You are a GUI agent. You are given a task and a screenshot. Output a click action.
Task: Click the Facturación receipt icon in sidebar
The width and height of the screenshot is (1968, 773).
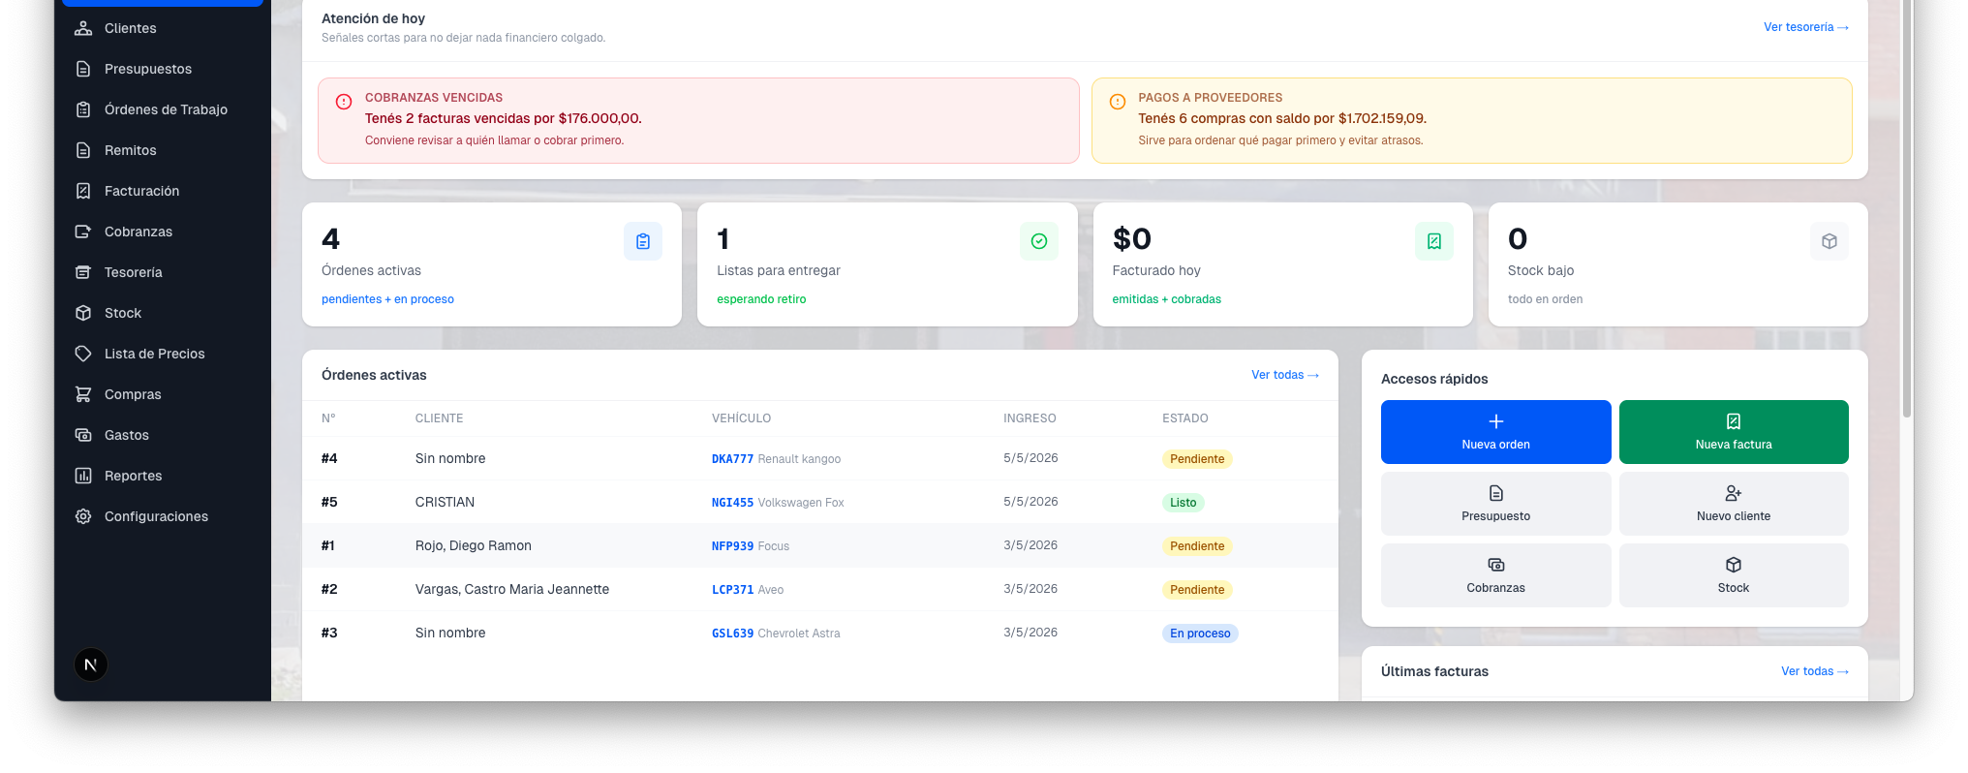[83, 191]
